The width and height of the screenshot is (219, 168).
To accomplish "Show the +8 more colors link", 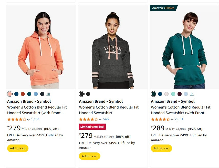I will [x=48, y=94].
